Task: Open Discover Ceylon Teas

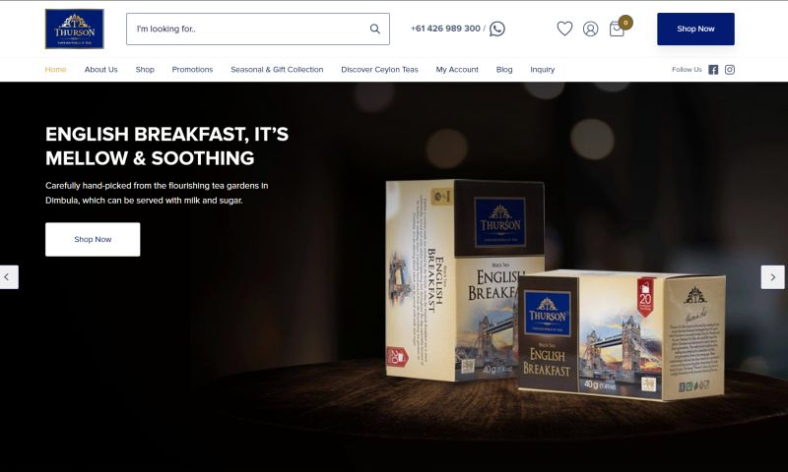Action: coord(379,70)
